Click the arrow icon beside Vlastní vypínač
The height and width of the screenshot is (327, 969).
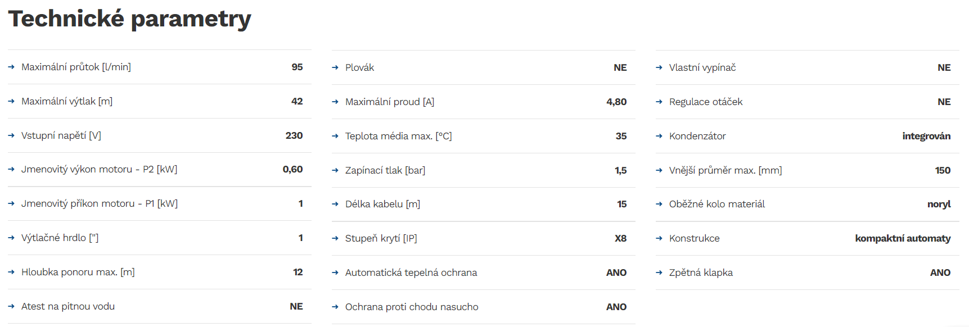659,67
